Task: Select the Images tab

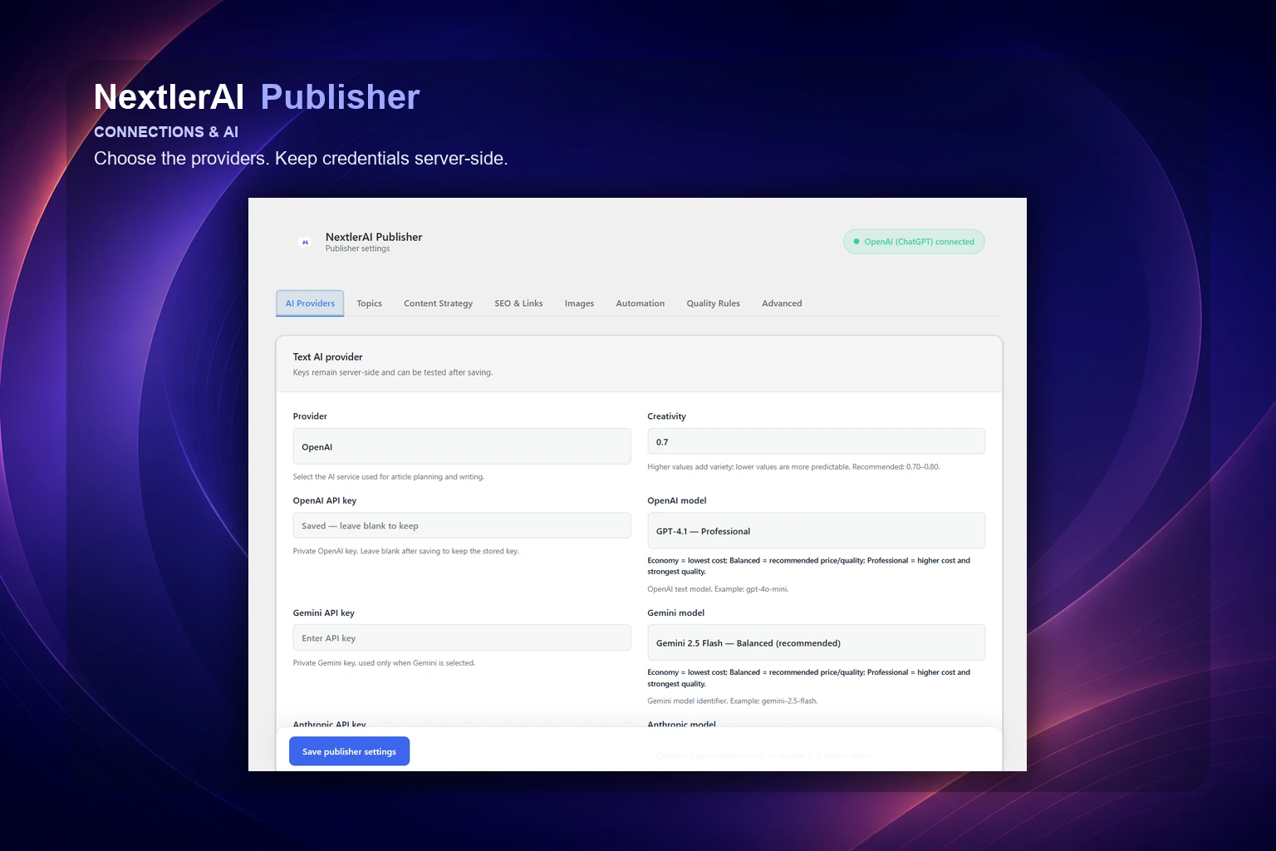Action: coord(579,303)
